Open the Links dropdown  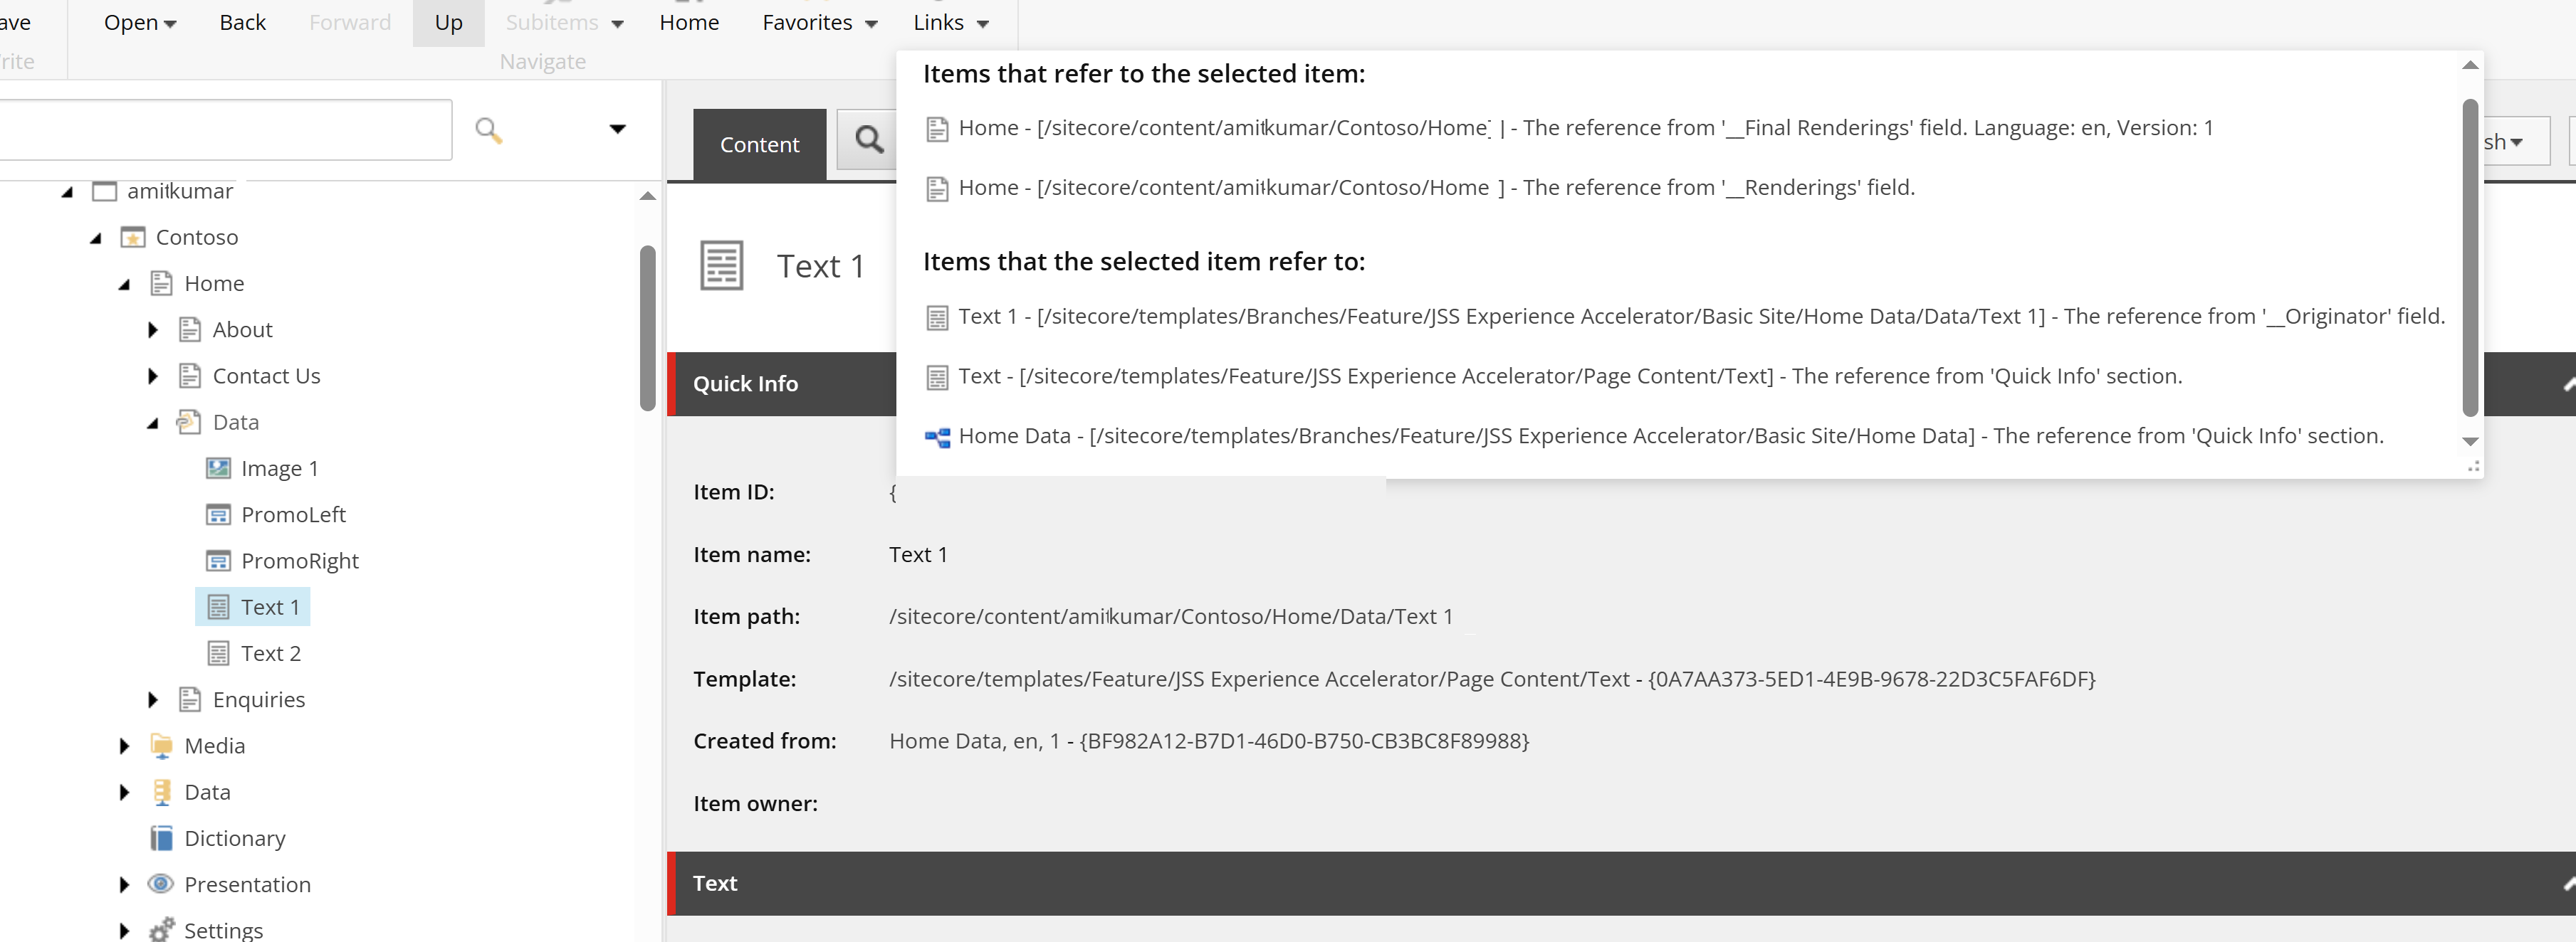[x=951, y=23]
